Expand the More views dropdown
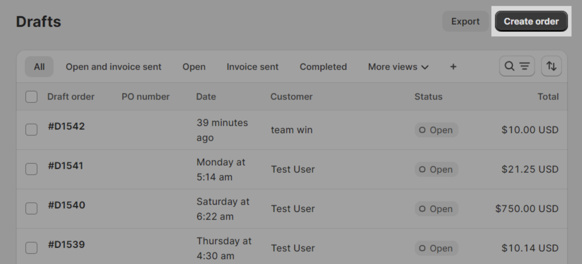The width and height of the screenshot is (582, 264). (398, 67)
